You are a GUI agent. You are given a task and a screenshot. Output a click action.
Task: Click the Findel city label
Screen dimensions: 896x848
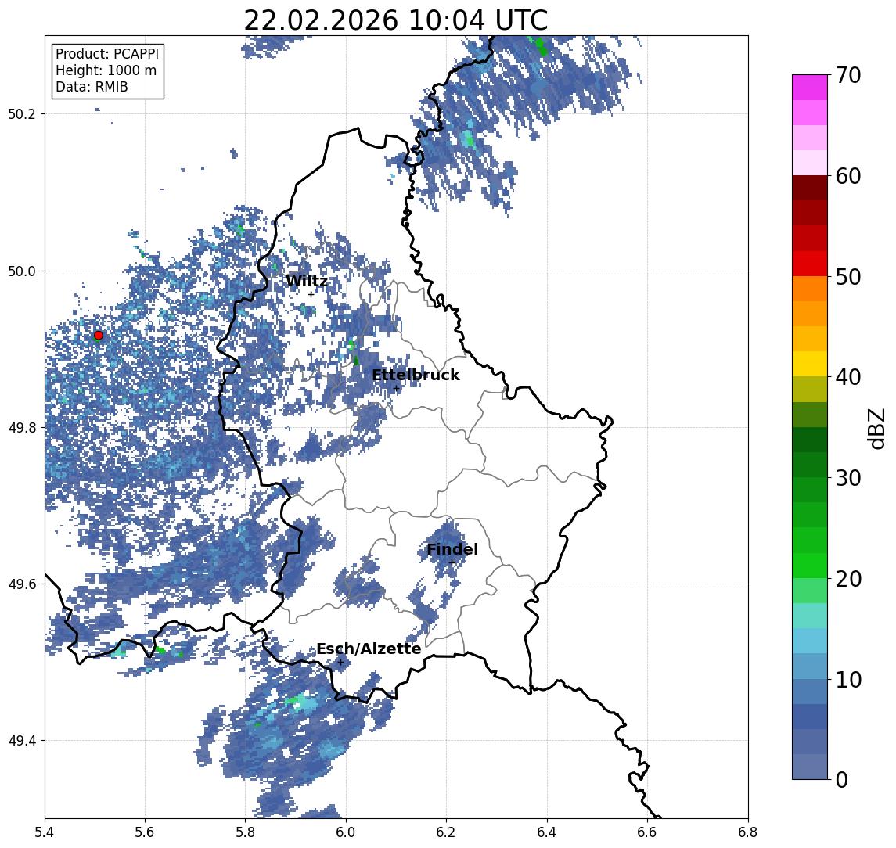[x=452, y=550]
